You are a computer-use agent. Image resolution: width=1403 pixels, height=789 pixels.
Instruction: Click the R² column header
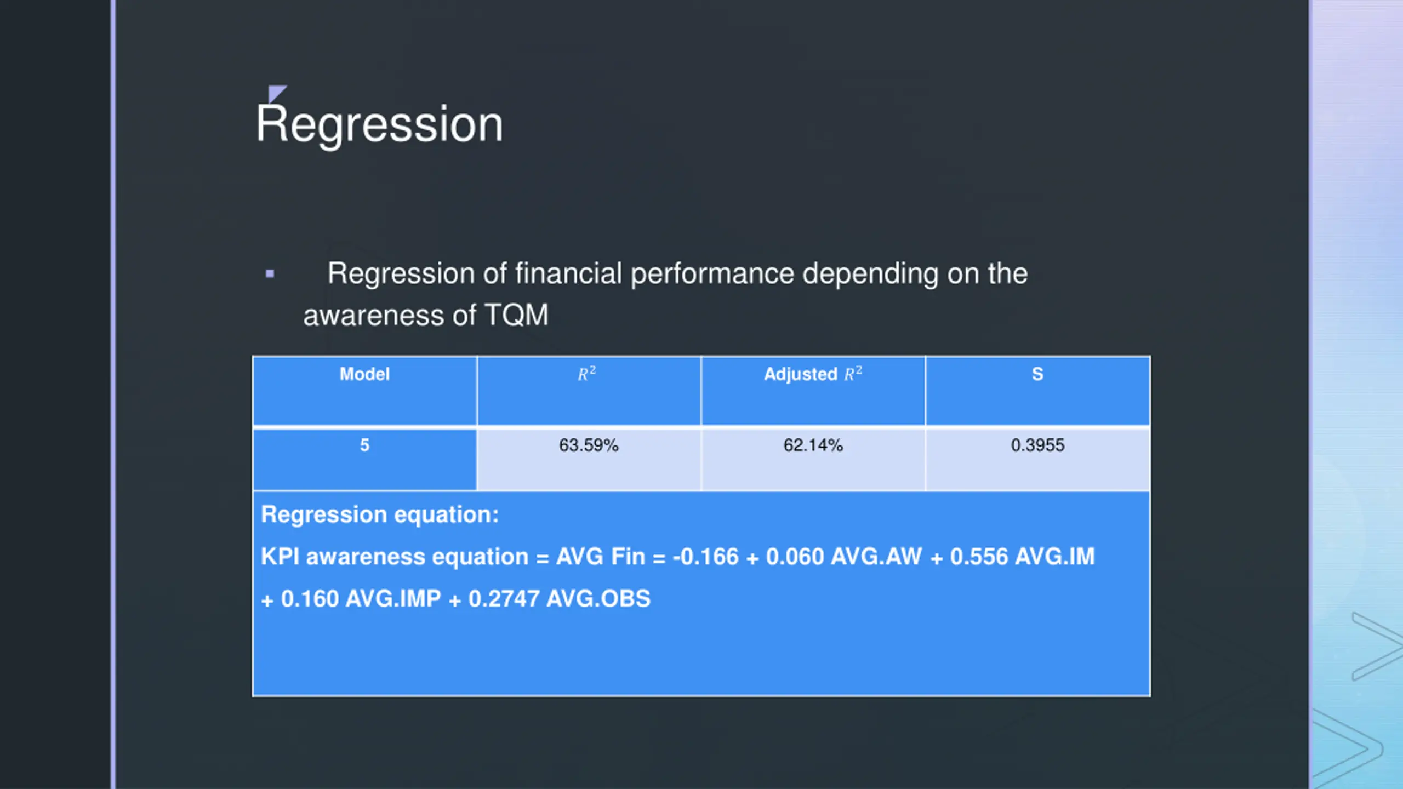(588, 390)
